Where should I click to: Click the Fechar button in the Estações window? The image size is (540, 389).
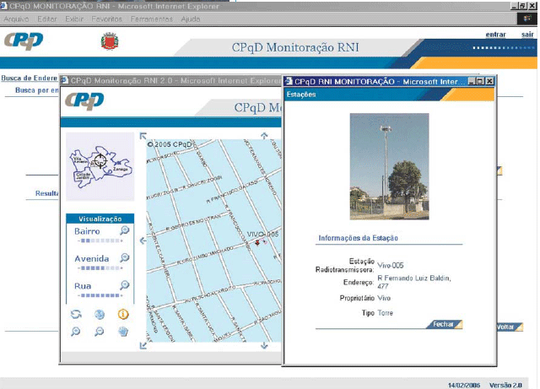click(x=445, y=324)
